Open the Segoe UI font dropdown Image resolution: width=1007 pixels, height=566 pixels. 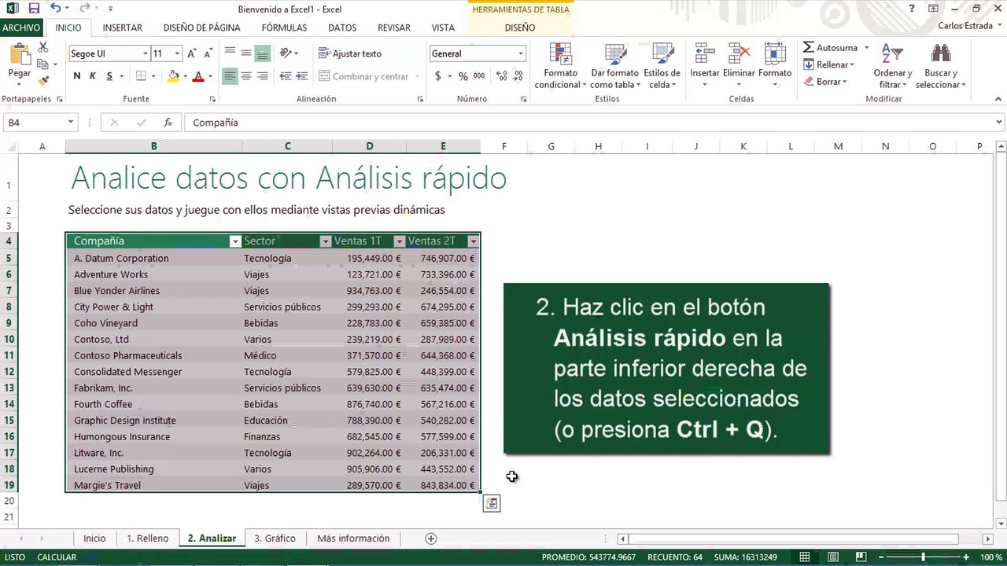[145, 53]
